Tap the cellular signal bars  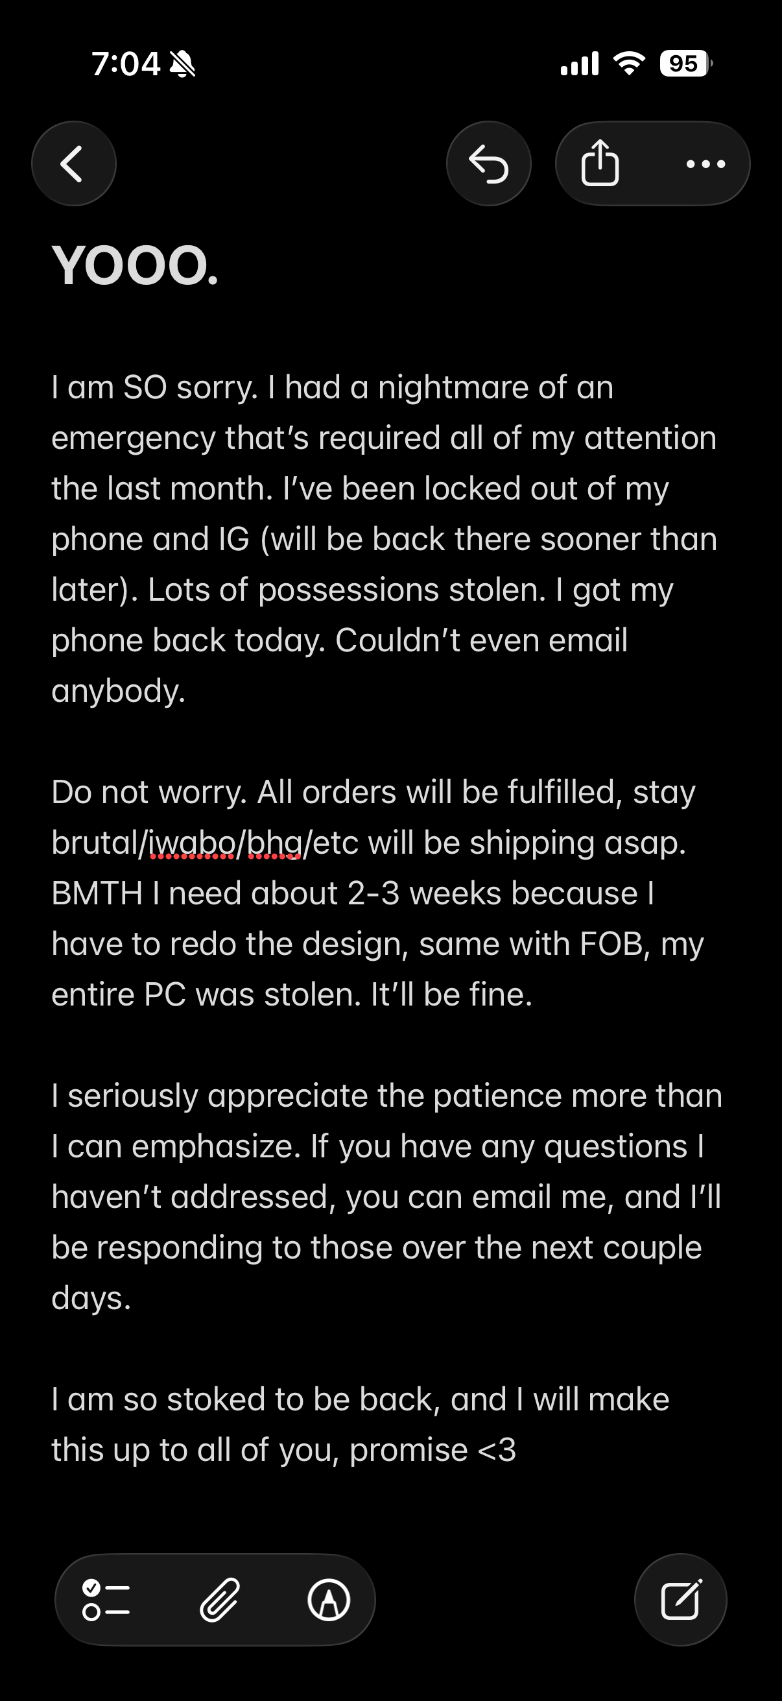(x=580, y=64)
